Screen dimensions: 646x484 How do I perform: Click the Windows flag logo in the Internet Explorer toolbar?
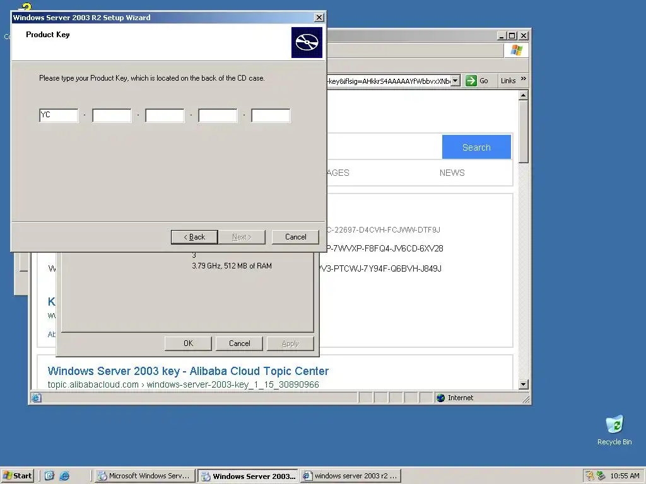(516, 50)
